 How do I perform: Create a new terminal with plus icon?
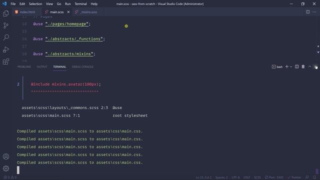(286, 66)
